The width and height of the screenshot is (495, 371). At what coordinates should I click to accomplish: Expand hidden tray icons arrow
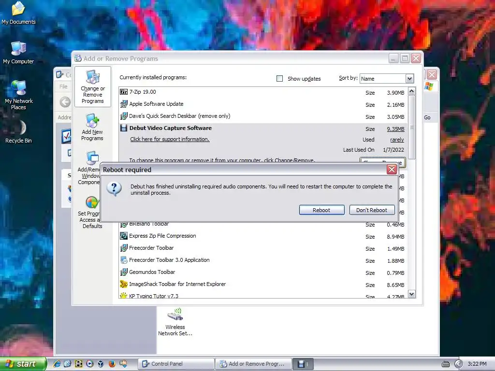(459, 364)
